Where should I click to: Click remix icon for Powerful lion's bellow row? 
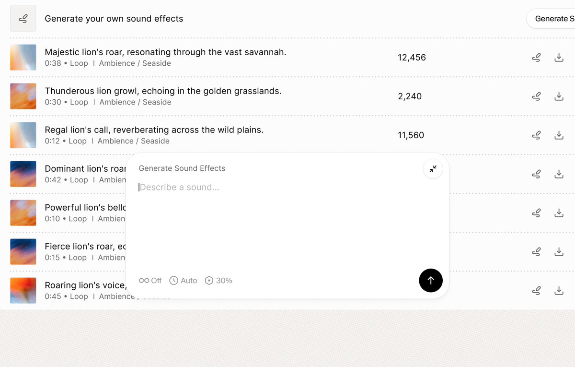[x=537, y=213]
